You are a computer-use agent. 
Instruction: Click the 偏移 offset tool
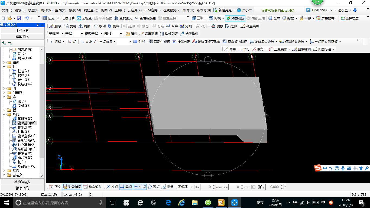[218, 26]
